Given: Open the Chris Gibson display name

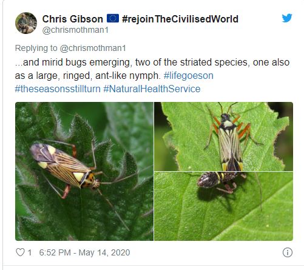Looking at the screenshot, I should 73,19.
